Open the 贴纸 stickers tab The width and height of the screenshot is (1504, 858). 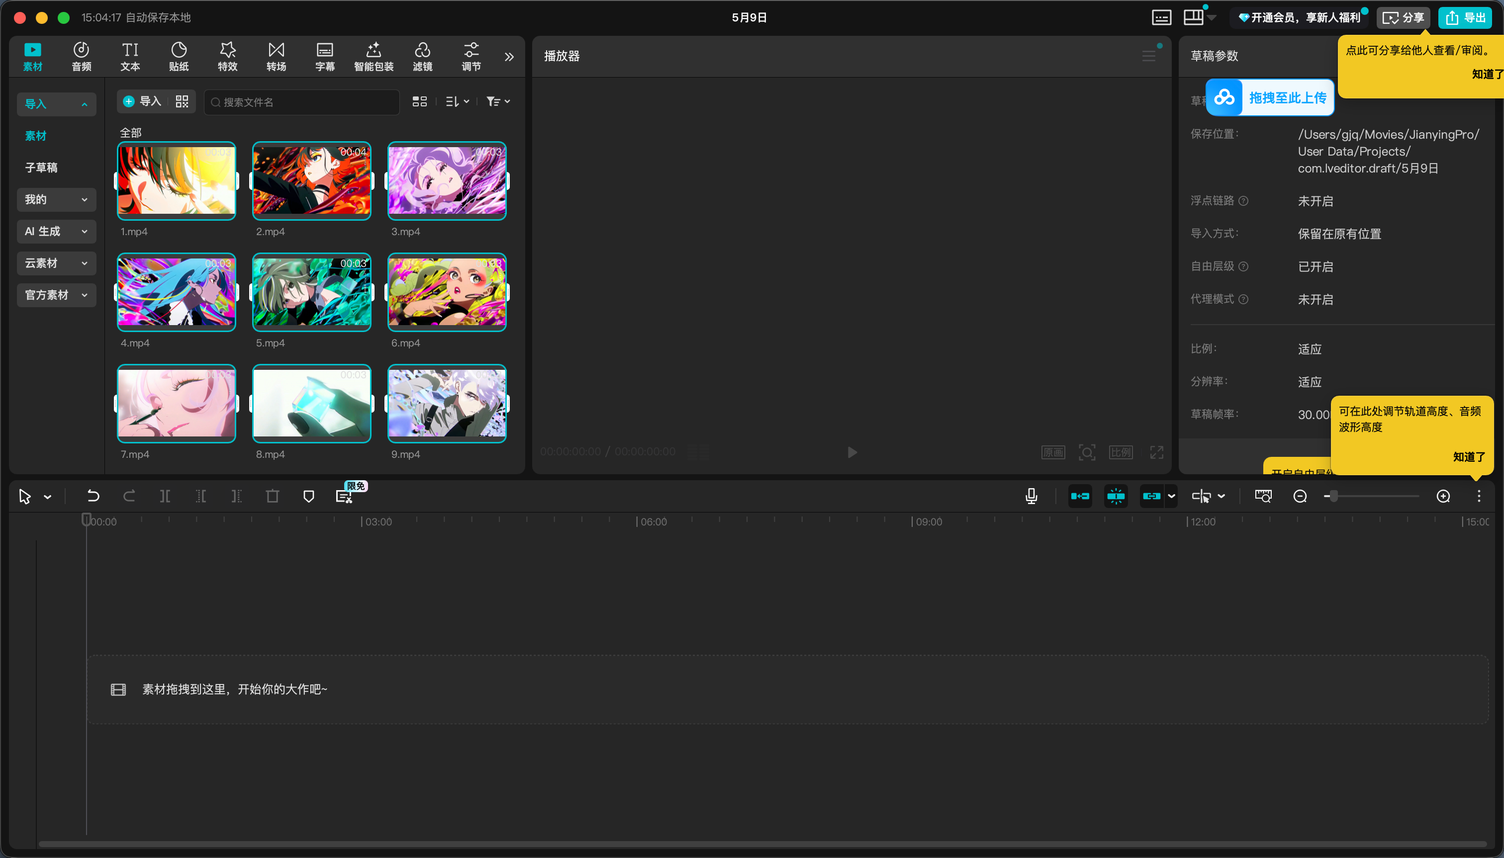(179, 57)
